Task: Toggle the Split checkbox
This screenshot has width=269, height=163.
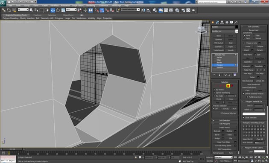Action: click(255, 55)
